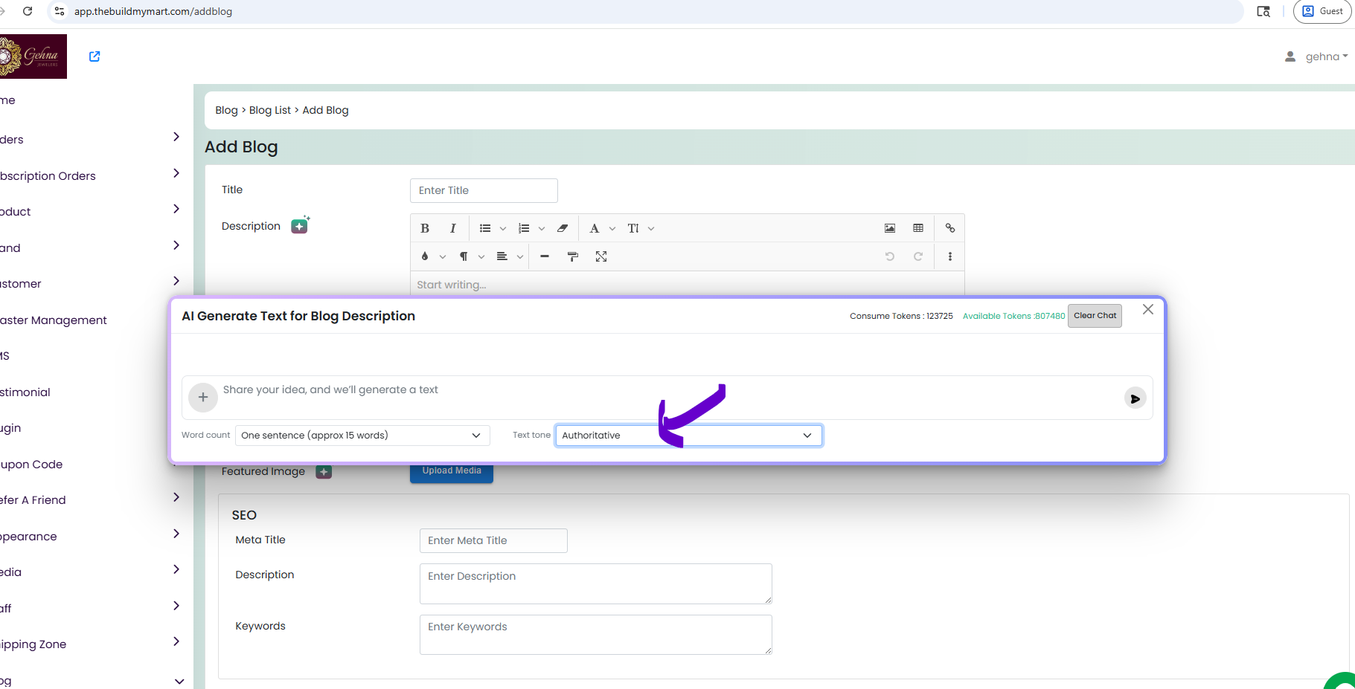
Task: Expand unordered list style dropdown arrow
Action: point(503,228)
